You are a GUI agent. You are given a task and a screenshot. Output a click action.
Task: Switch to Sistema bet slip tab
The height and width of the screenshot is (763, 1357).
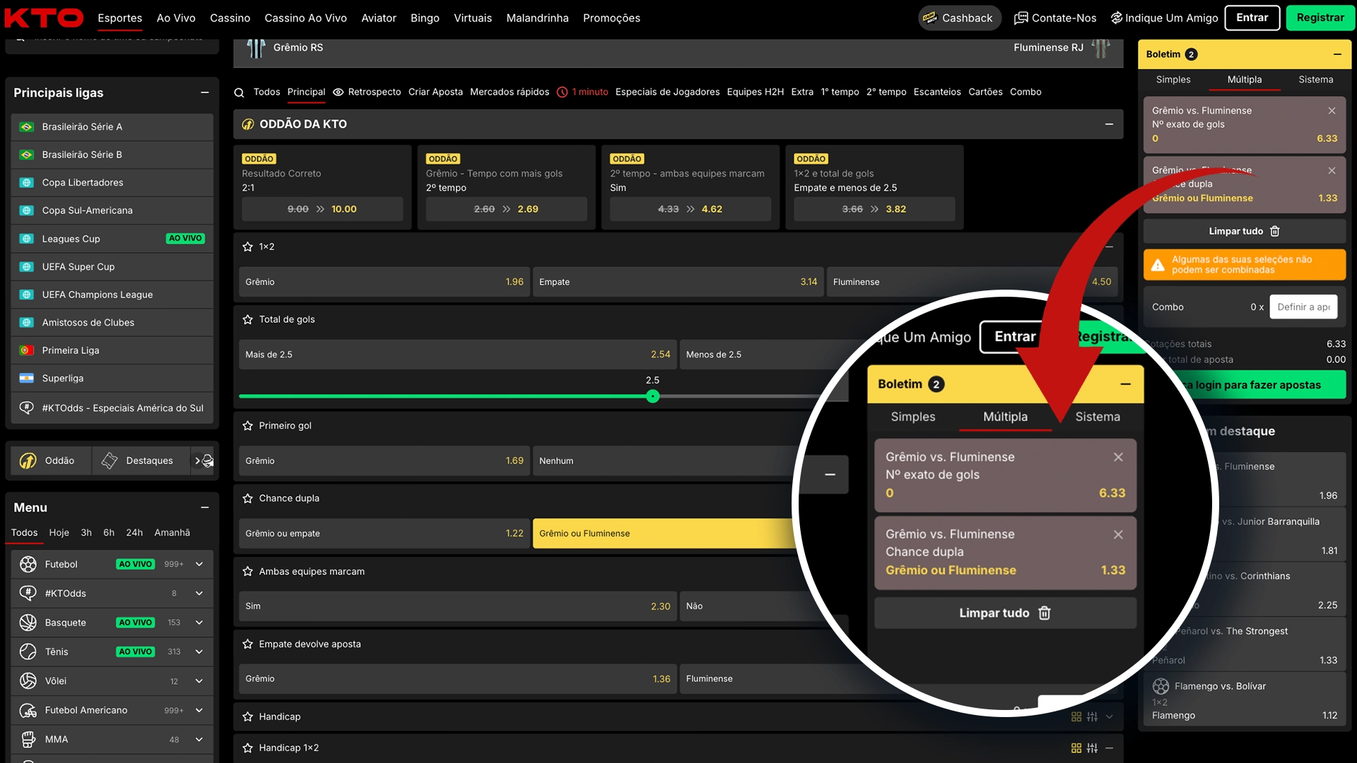coord(1316,80)
